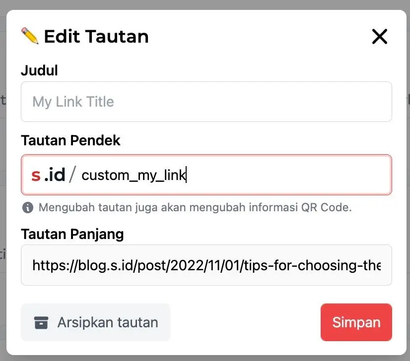Image resolution: width=410 pixels, height=361 pixels.
Task: Click the archive box icon
Action: coord(41,323)
